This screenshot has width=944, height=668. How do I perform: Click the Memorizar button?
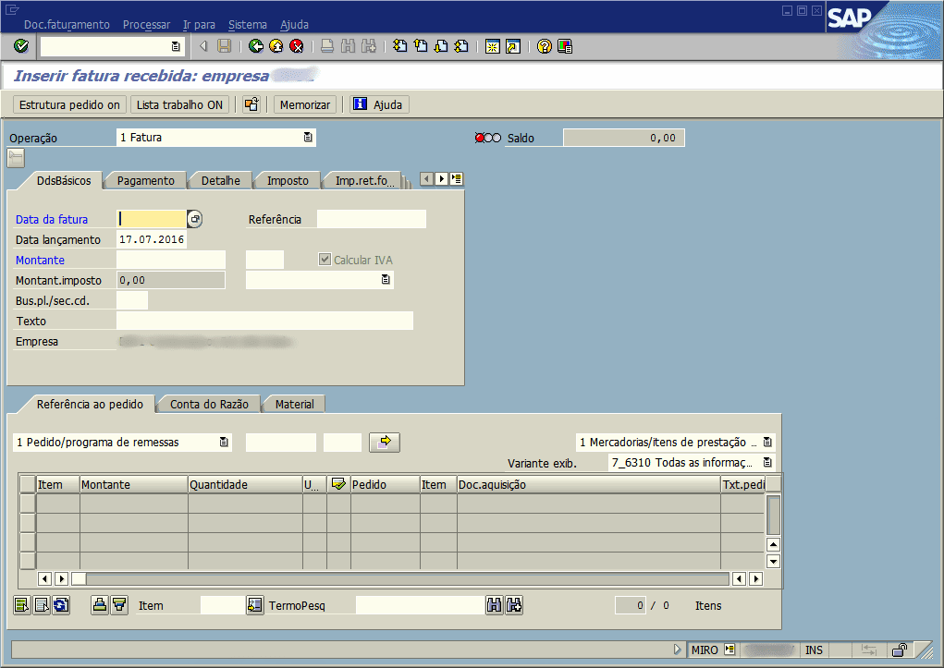(x=304, y=104)
